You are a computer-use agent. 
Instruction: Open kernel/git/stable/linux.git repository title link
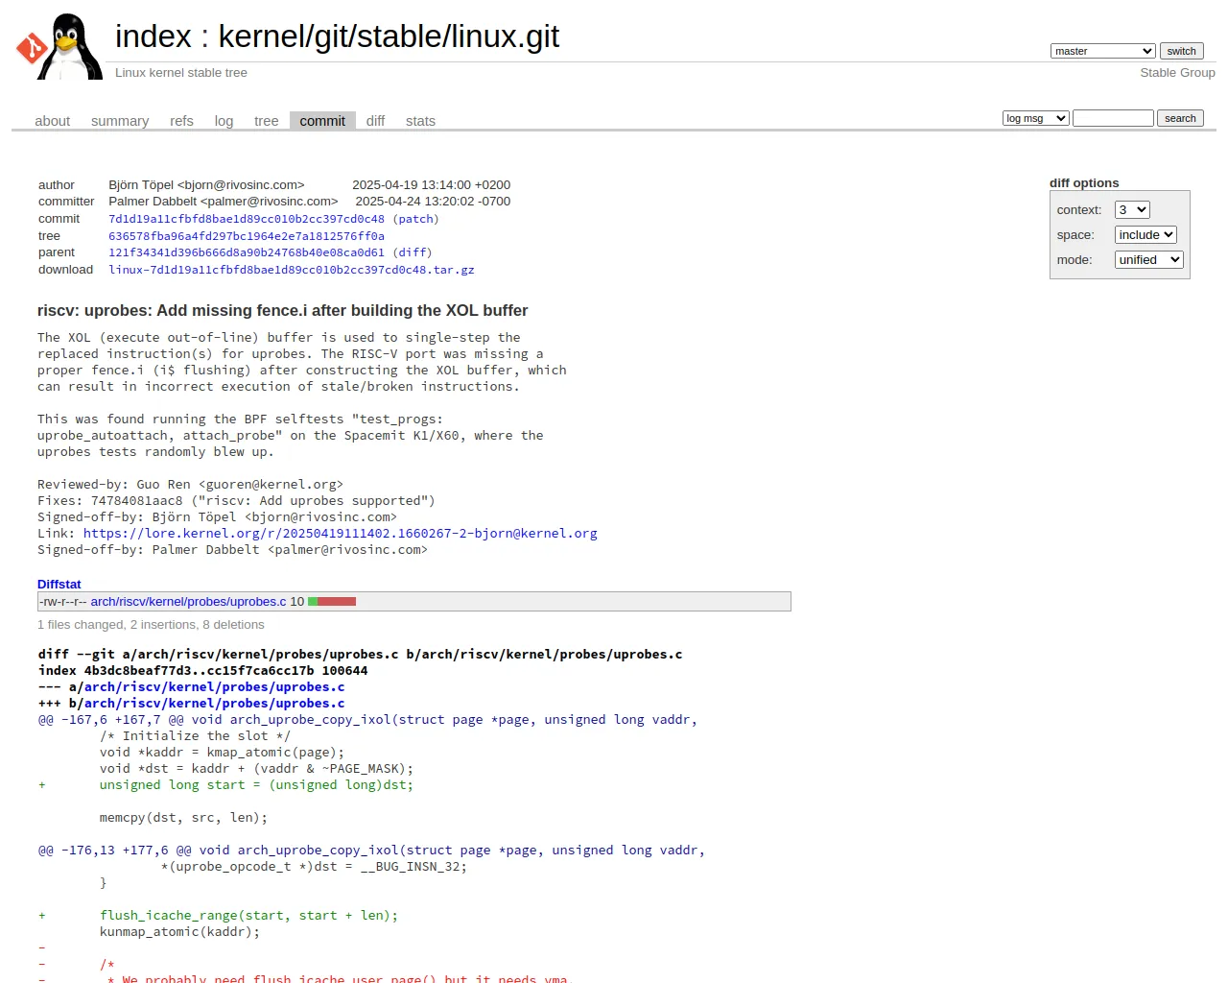389,36
